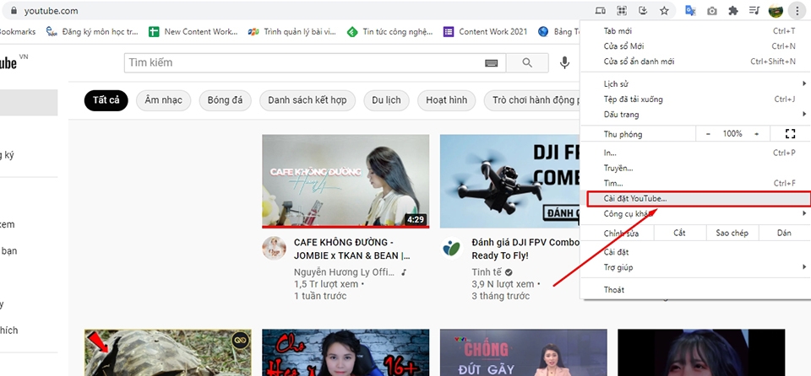Select 'Tìm...' find menu entry
Screen dimensions: 811x376
tap(695, 183)
